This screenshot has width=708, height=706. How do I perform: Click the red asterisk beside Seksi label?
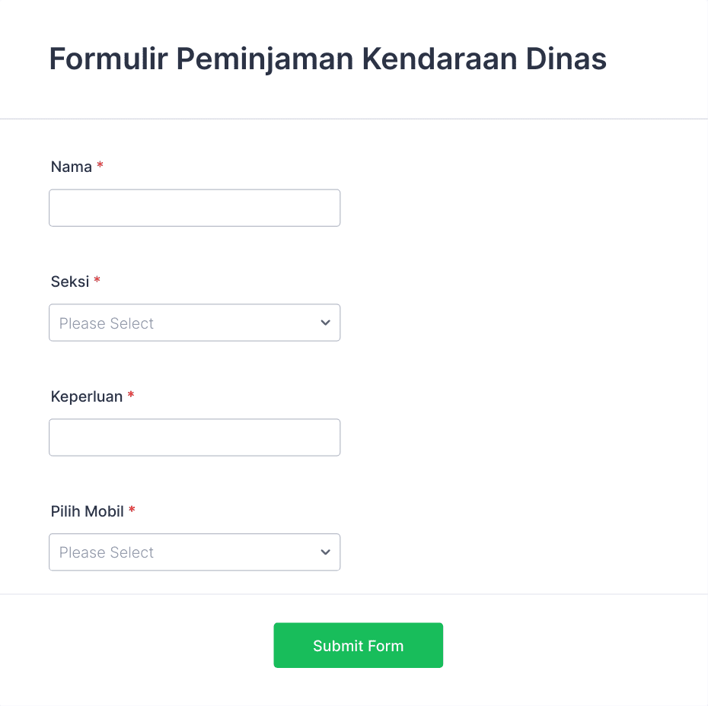(x=97, y=280)
